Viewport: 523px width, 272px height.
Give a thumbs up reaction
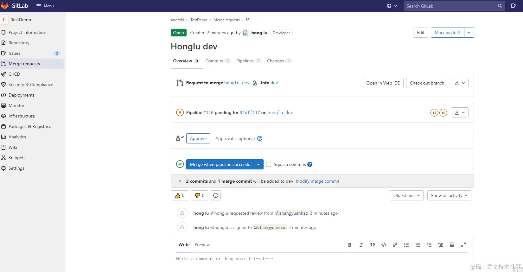click(179, 195)
